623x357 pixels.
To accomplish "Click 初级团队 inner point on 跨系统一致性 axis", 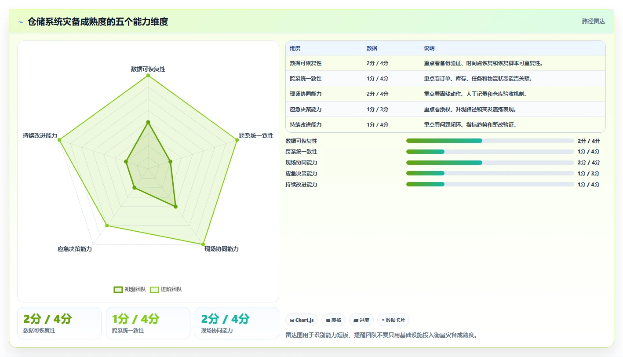I will click(x=171, y=161).
